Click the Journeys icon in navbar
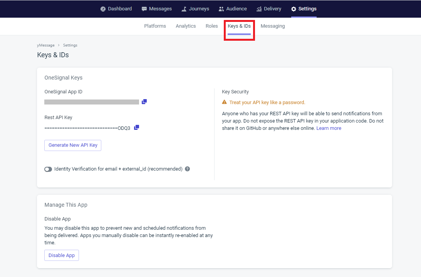Screen dimensions: 421x277 (184, 9)
